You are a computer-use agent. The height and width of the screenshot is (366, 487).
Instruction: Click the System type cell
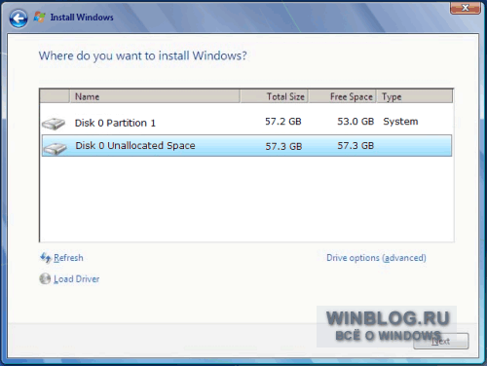[400, 122]
